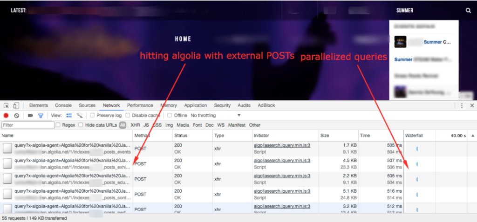Viewport: 477px width, 222px height.
Task: Open the website search magnifier icon
Action: [x=468, y=10]
